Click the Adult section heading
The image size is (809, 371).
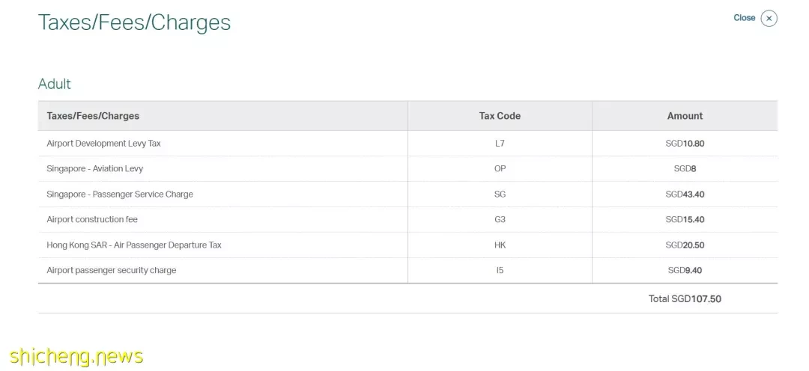54,84
